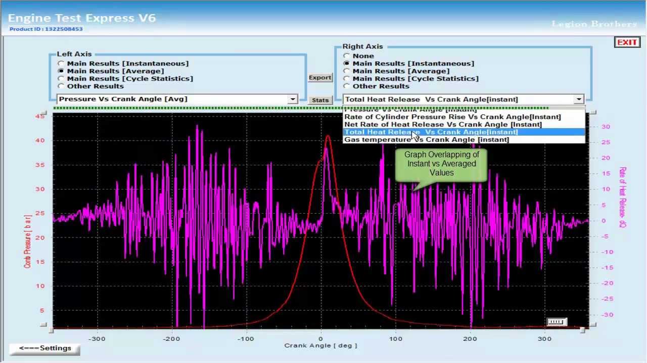647x363 pixels.
Task: Grab the left pressure axis lower range handle
Action: click(x=44, y=325)
